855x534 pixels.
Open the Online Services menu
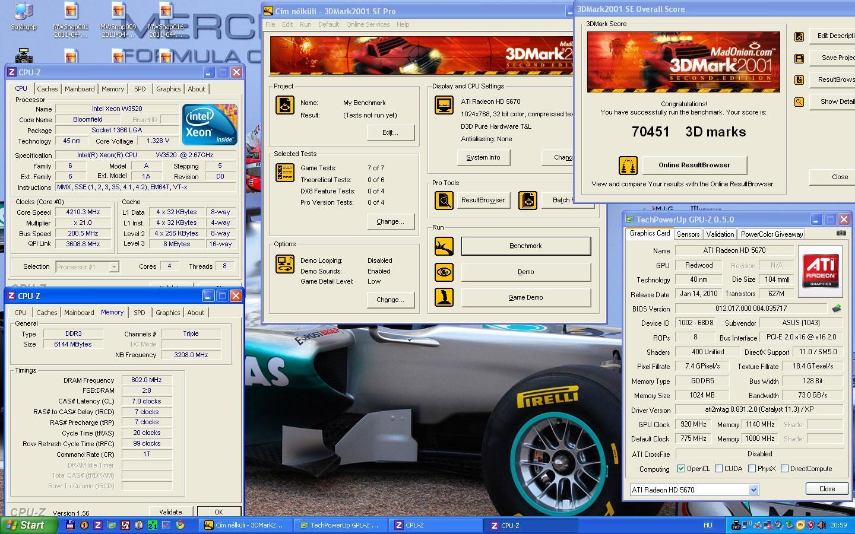click(368, 24)
